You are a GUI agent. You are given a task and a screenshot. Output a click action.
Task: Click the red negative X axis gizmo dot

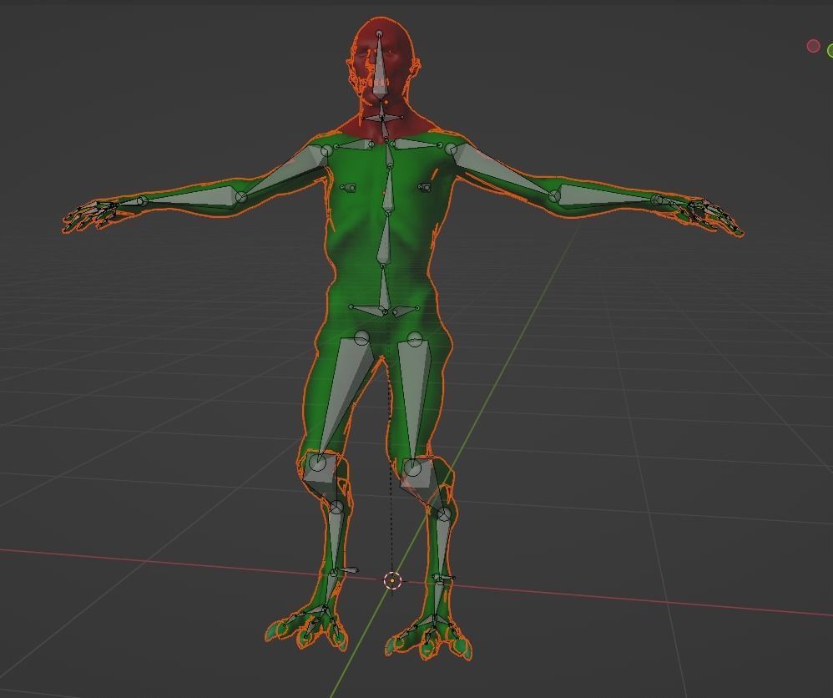[813, 46]
